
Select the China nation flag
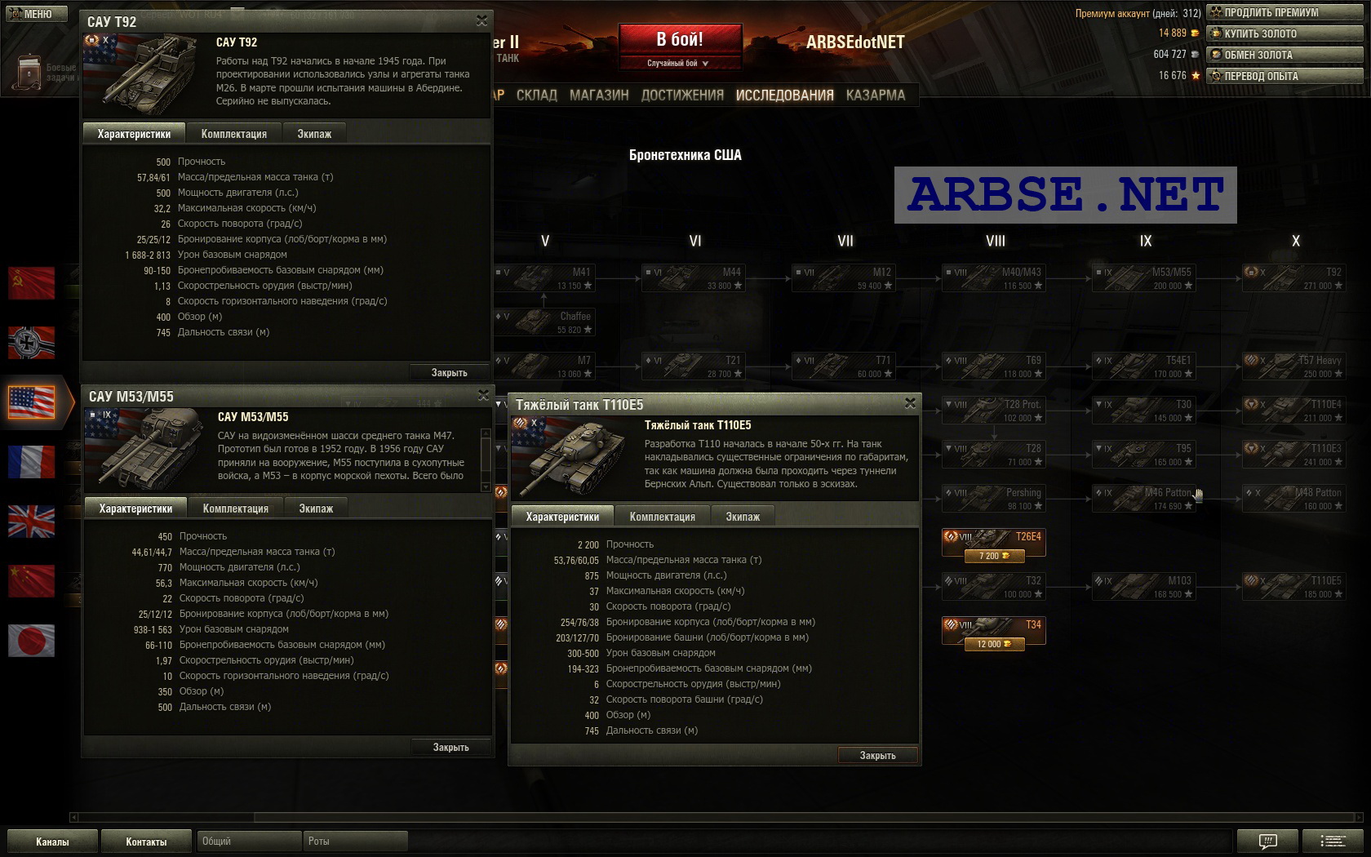31,581
